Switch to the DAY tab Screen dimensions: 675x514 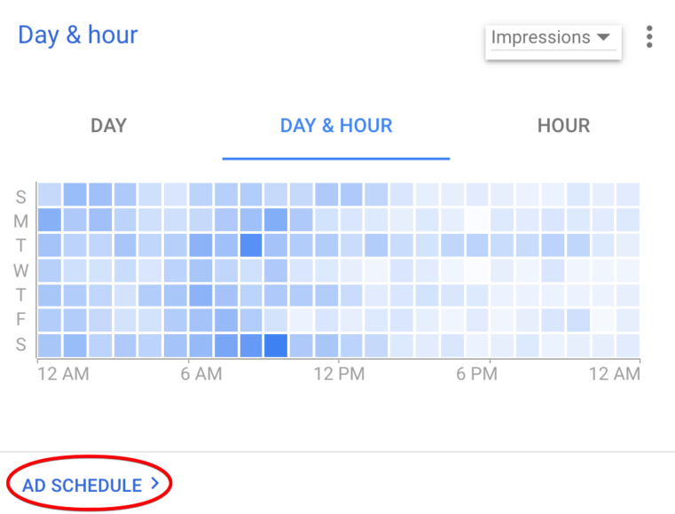click(x=108, y=126)
